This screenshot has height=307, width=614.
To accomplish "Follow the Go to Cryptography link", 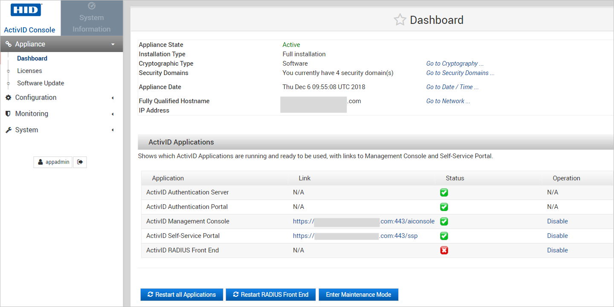I will pos(455,64).
